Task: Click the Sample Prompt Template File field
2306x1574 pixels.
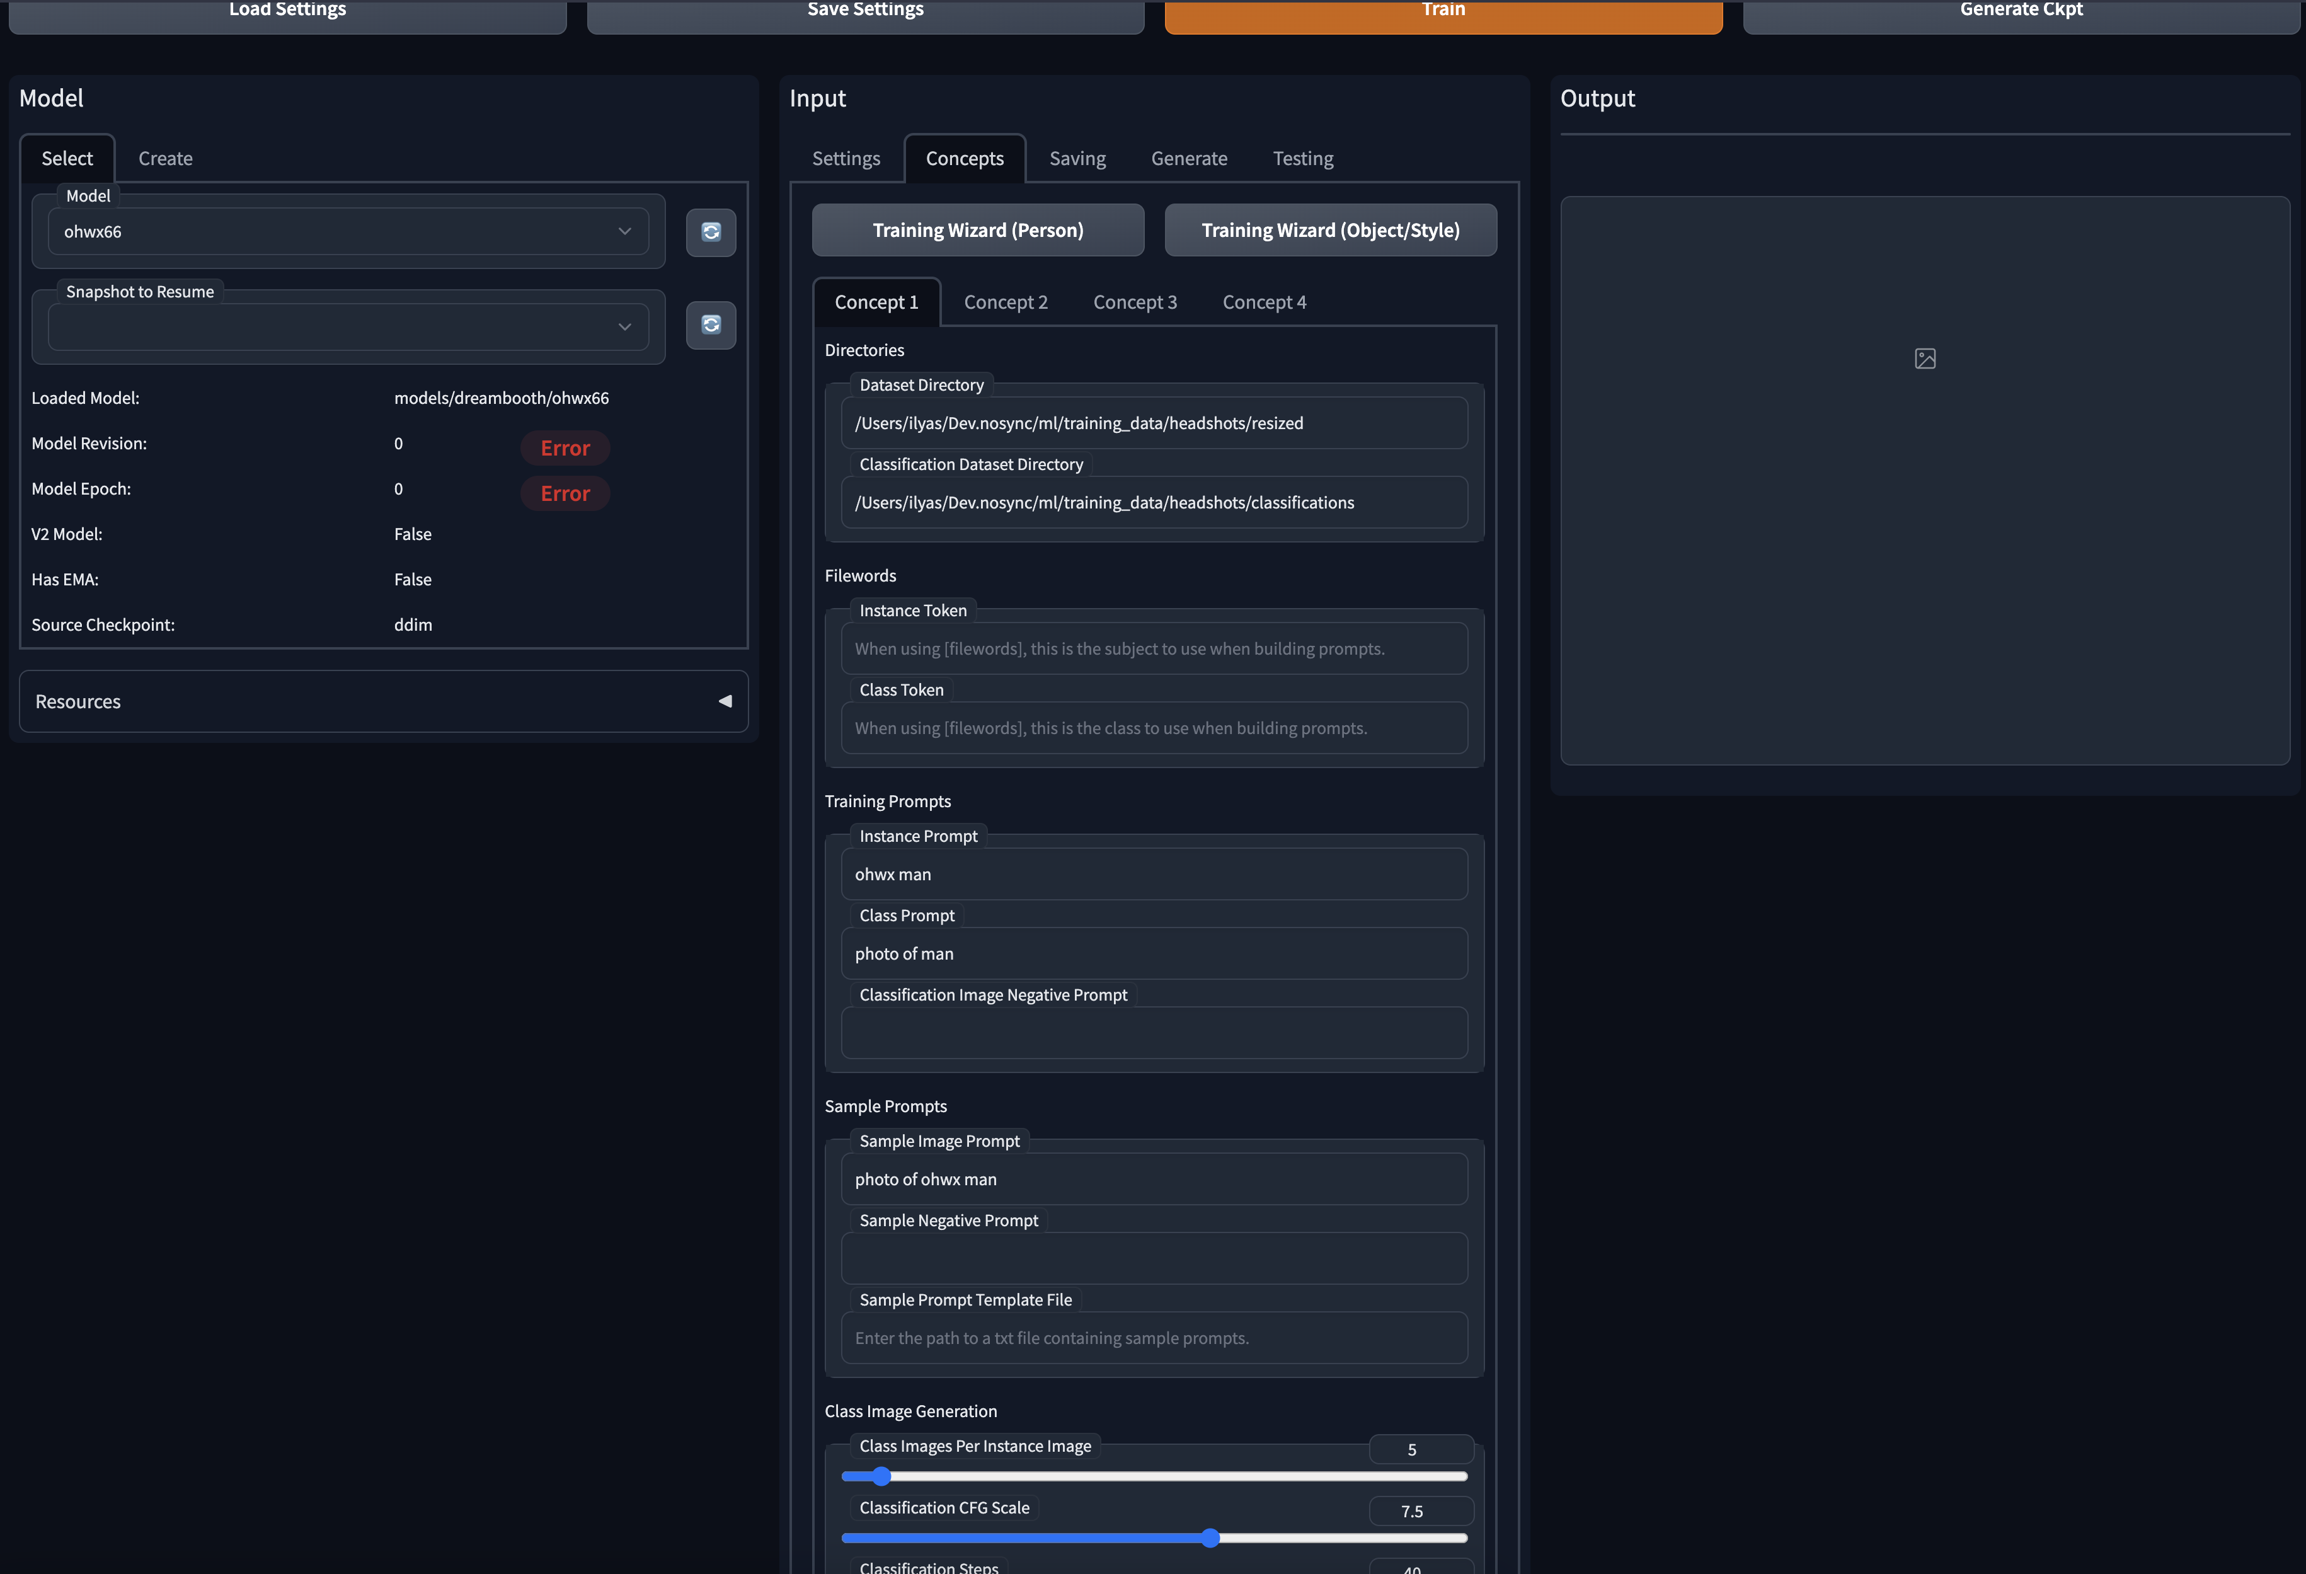Action: [1154, 1338]
